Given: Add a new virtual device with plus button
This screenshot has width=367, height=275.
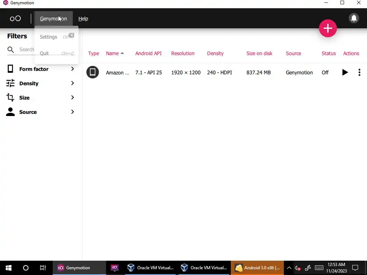Looking at the screenshot, I should [x=328, y=28].
